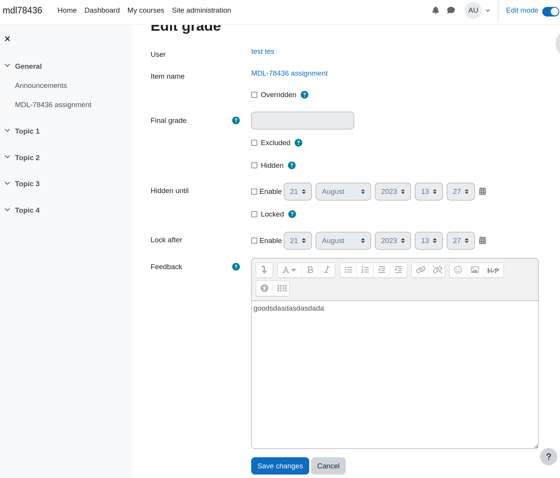This screenshot has width=560, height=478.
Task: Turn off Edit mode switch
Action: click(x=550, y=12)
